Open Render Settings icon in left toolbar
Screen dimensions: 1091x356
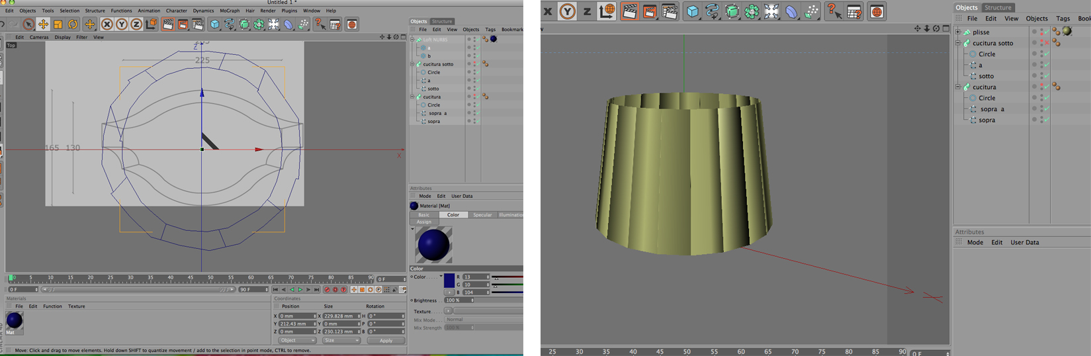(198, 24)
